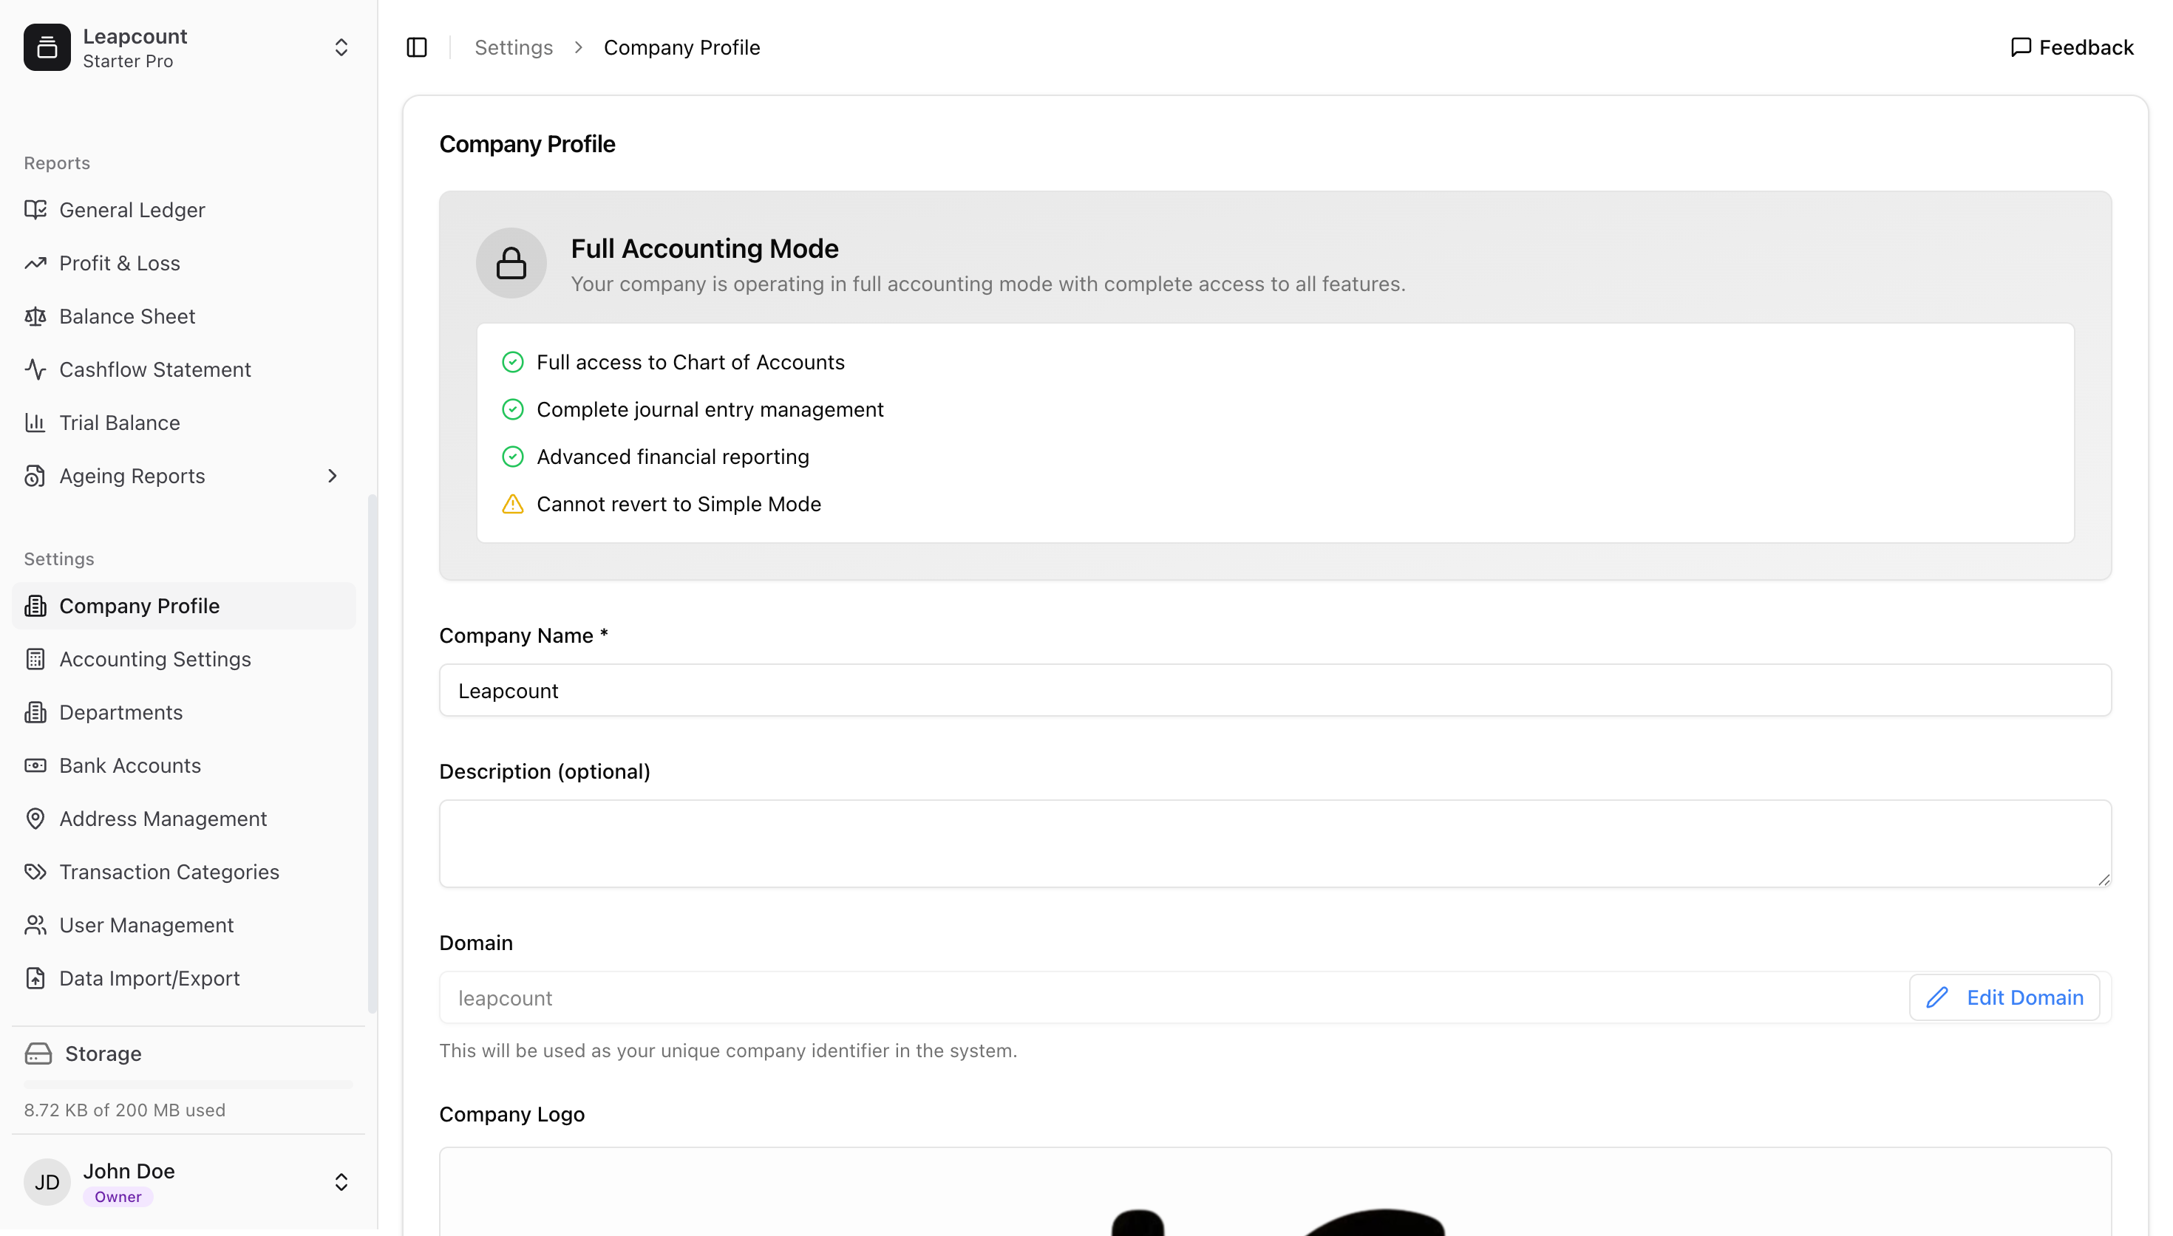
Task: Click 'Cannot revert to Simple Mode' text
Action: click(x=679, y=505)
